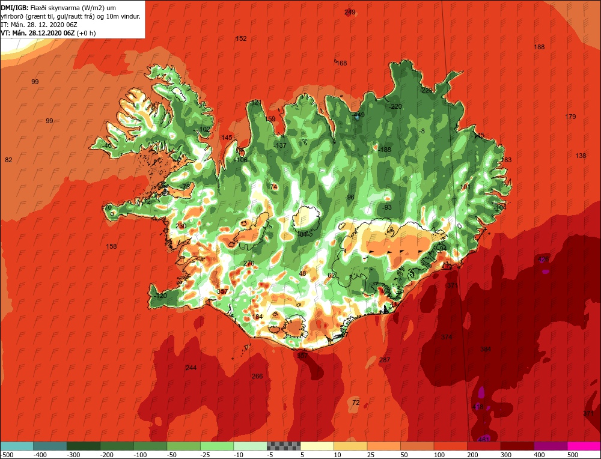
Task: Click the value '-220' in northeast Iceland
Action: [x=395, y=106]
